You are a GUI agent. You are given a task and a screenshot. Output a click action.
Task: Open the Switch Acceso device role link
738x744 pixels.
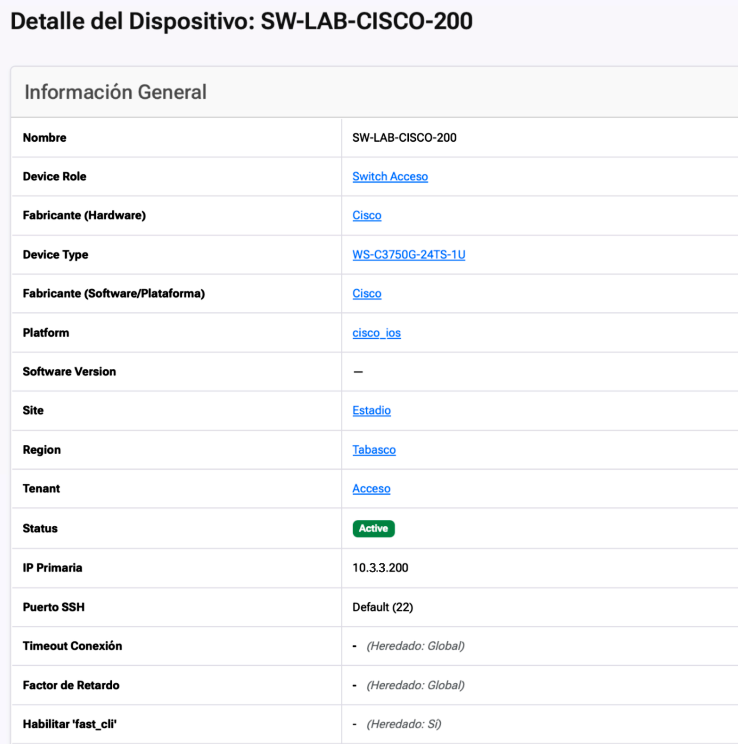[390, 177]
